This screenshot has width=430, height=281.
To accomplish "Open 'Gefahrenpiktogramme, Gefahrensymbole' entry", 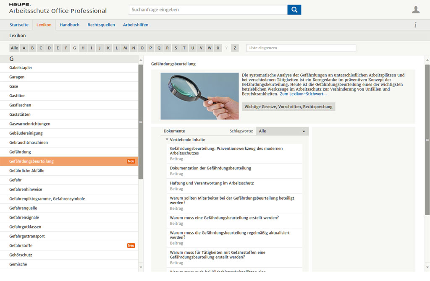I will click(x=69, y=198).
